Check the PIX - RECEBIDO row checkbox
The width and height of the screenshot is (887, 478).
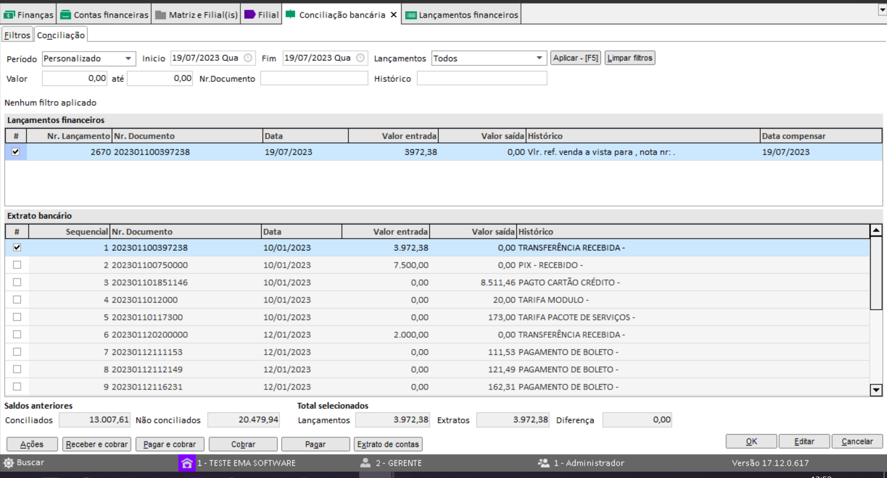(17, 265)
